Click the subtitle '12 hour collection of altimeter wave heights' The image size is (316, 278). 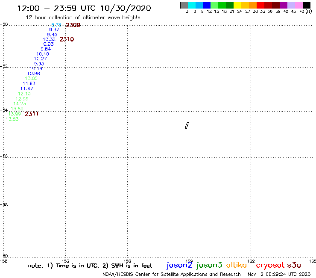click(83, 18)
